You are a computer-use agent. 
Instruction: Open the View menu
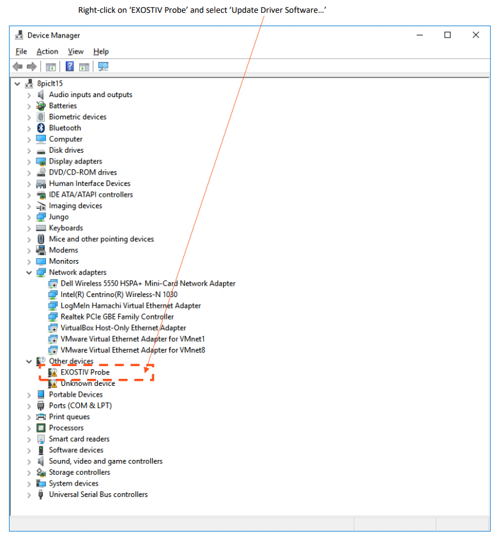tap(75, 52)
